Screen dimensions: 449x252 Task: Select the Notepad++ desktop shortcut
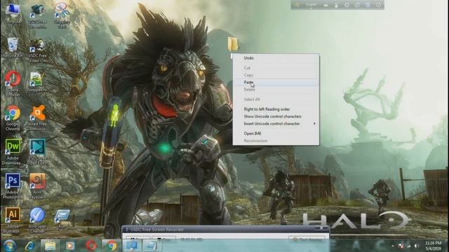36,82
